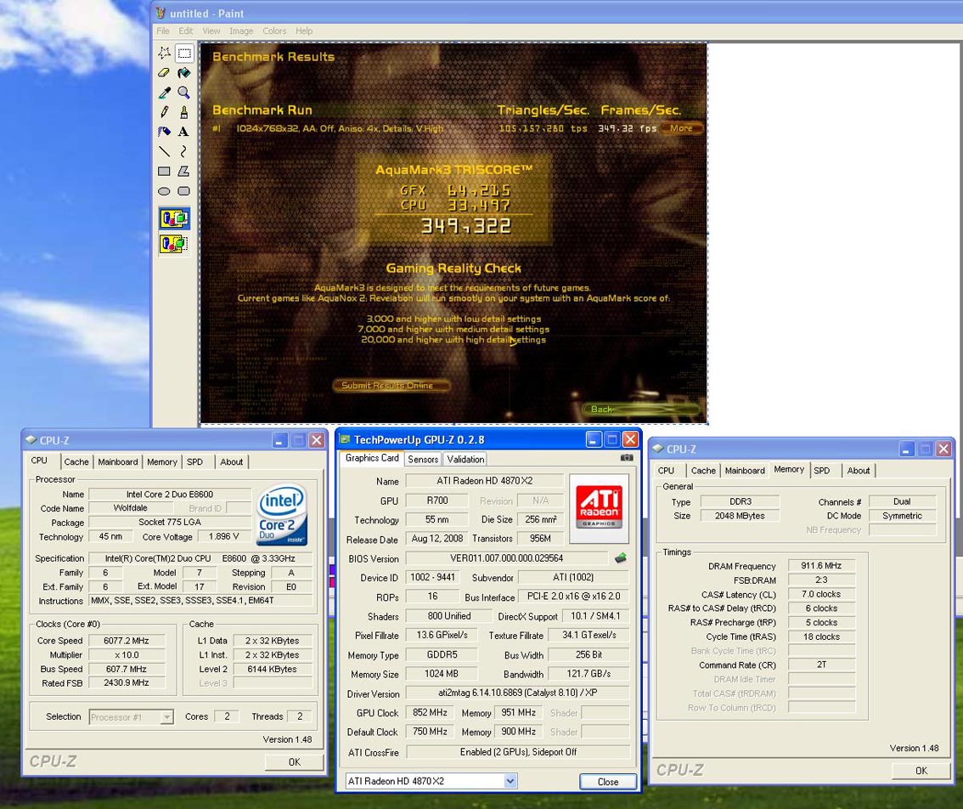Switch to Sensors tab in GPU-Z
963x809 pixels.
[423, 459]
